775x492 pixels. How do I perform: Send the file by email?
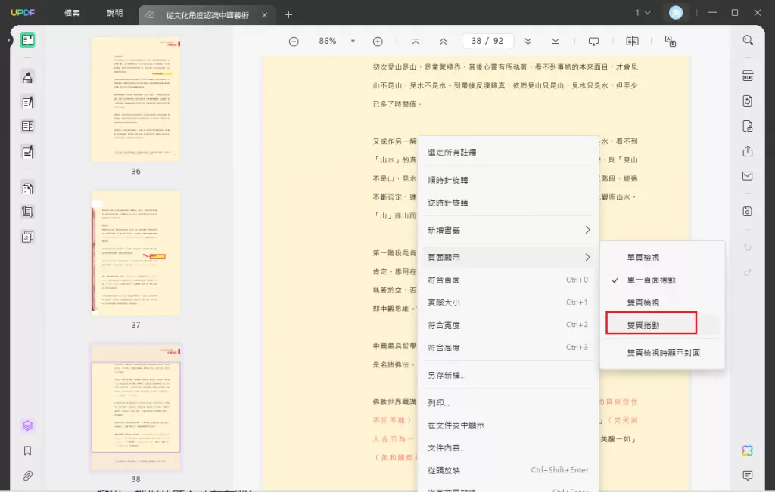pos(747,175)
